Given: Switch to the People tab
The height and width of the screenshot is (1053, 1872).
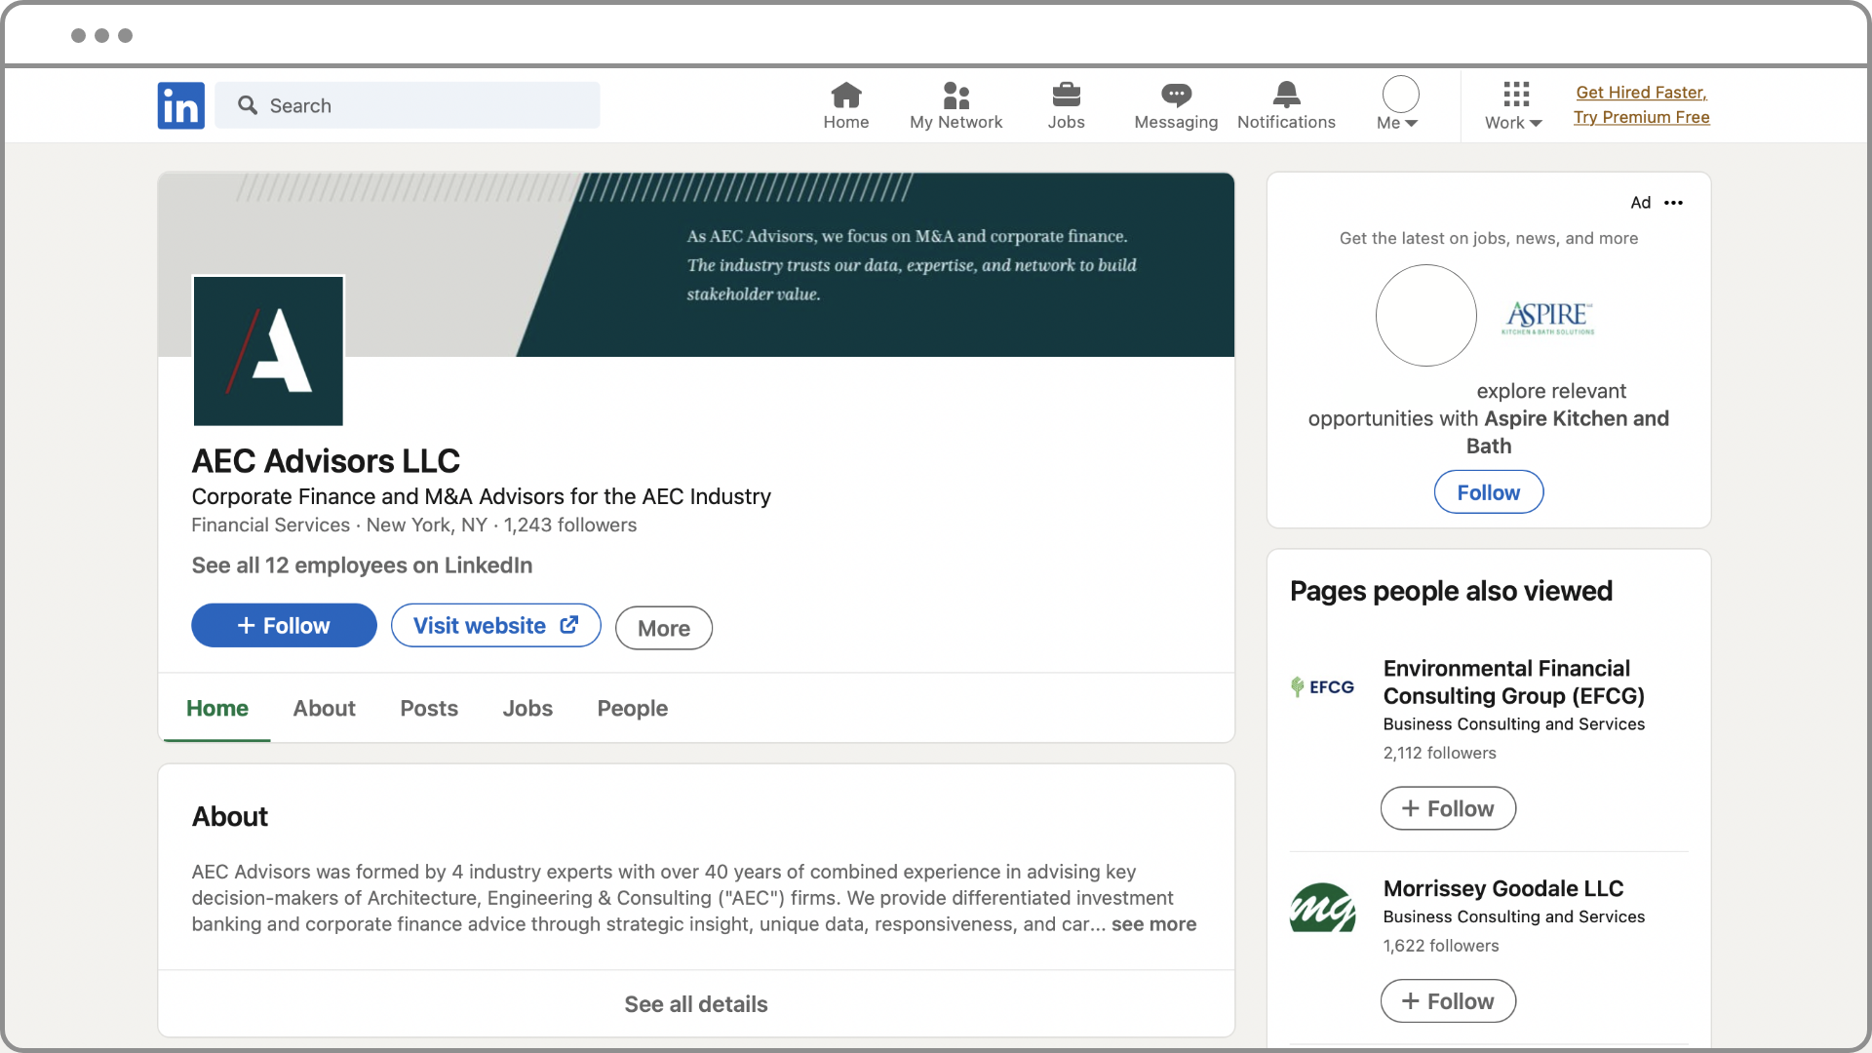Looking at the screenshot, I should [x=632, y=709].
